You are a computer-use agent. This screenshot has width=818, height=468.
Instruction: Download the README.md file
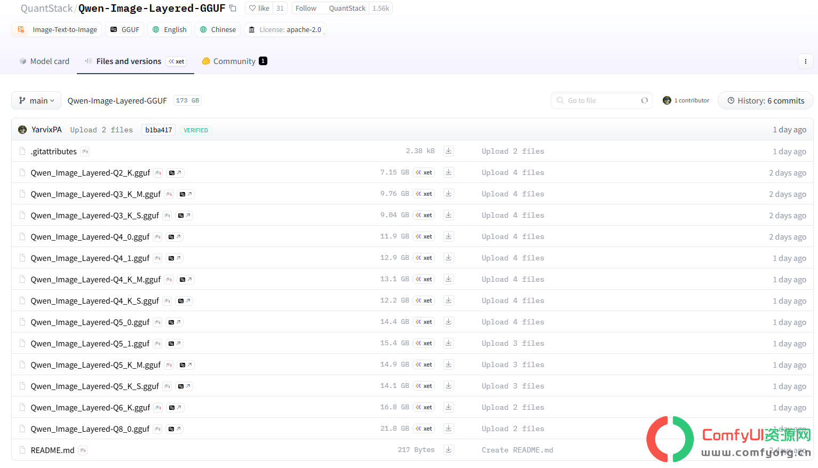tap(449, 450)
